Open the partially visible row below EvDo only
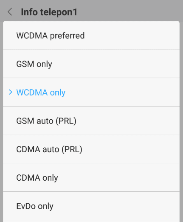The height and width of the screenshot is (222, 183). point(91,221)
